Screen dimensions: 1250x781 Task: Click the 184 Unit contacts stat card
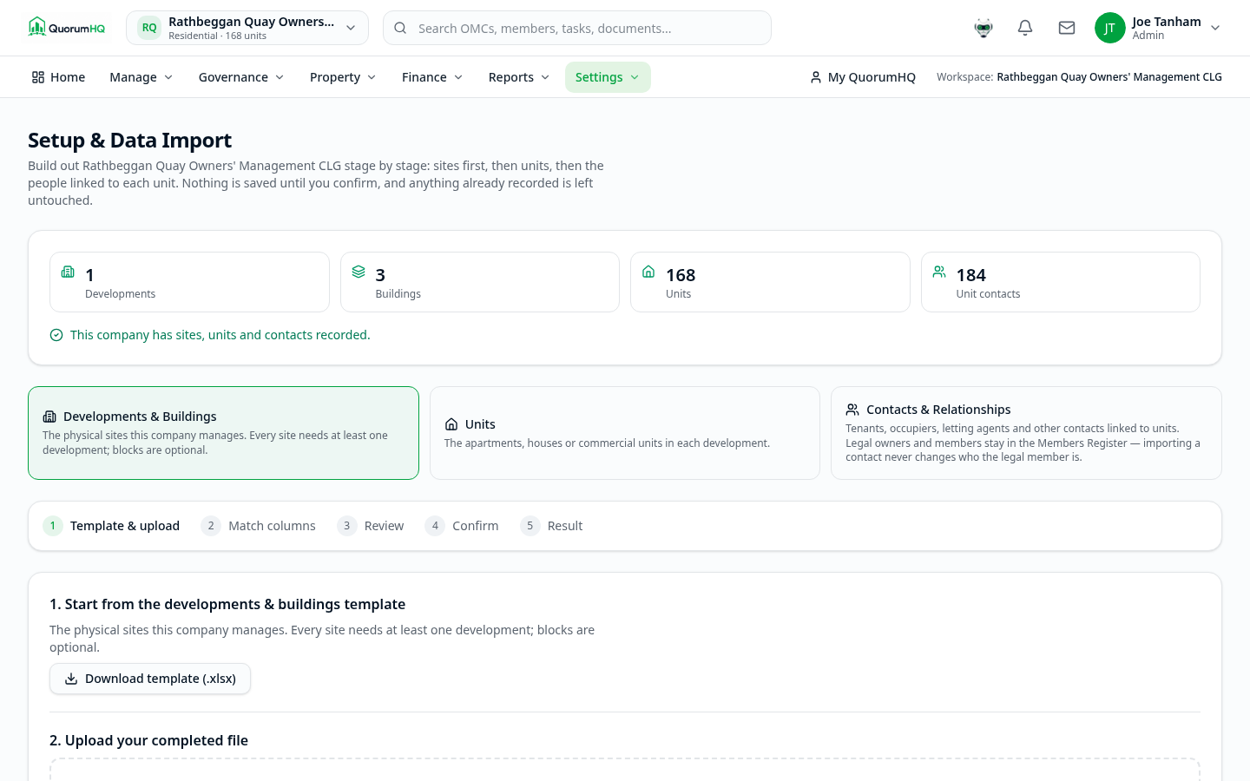(1061, 282)
